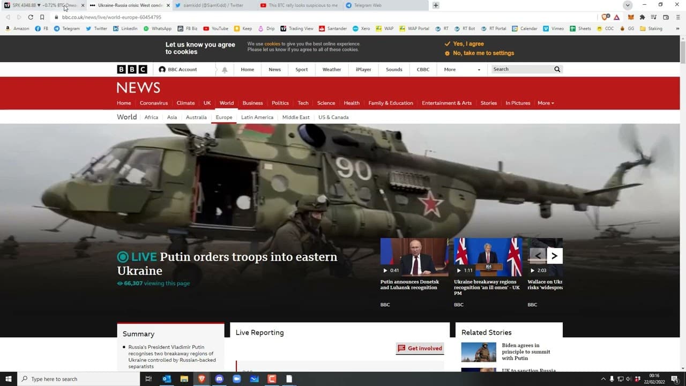Open the LinkedIn bookmark

125,28
